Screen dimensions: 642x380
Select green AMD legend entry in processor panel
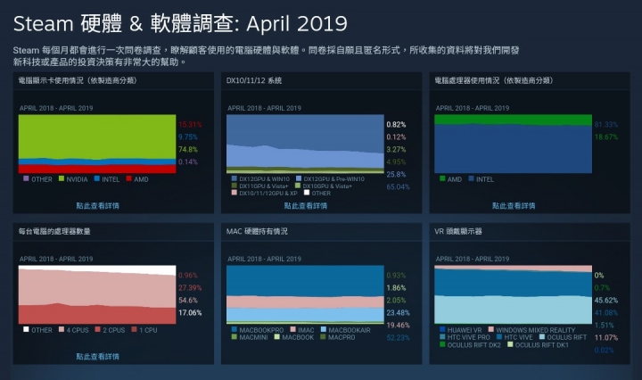450,179
